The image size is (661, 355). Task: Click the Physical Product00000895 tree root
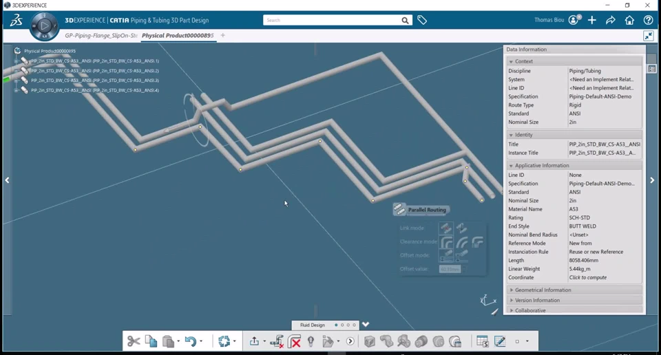pyautogui.click(x=50, y=51)
